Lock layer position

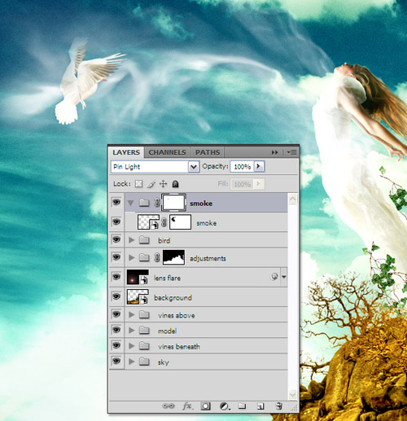click(163, 184)
